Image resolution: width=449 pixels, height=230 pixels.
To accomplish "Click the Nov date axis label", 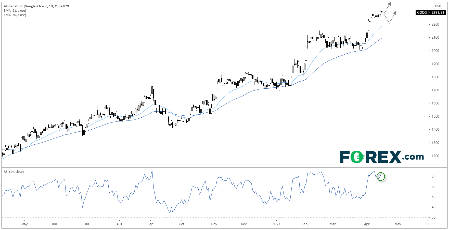I will 214,224.
